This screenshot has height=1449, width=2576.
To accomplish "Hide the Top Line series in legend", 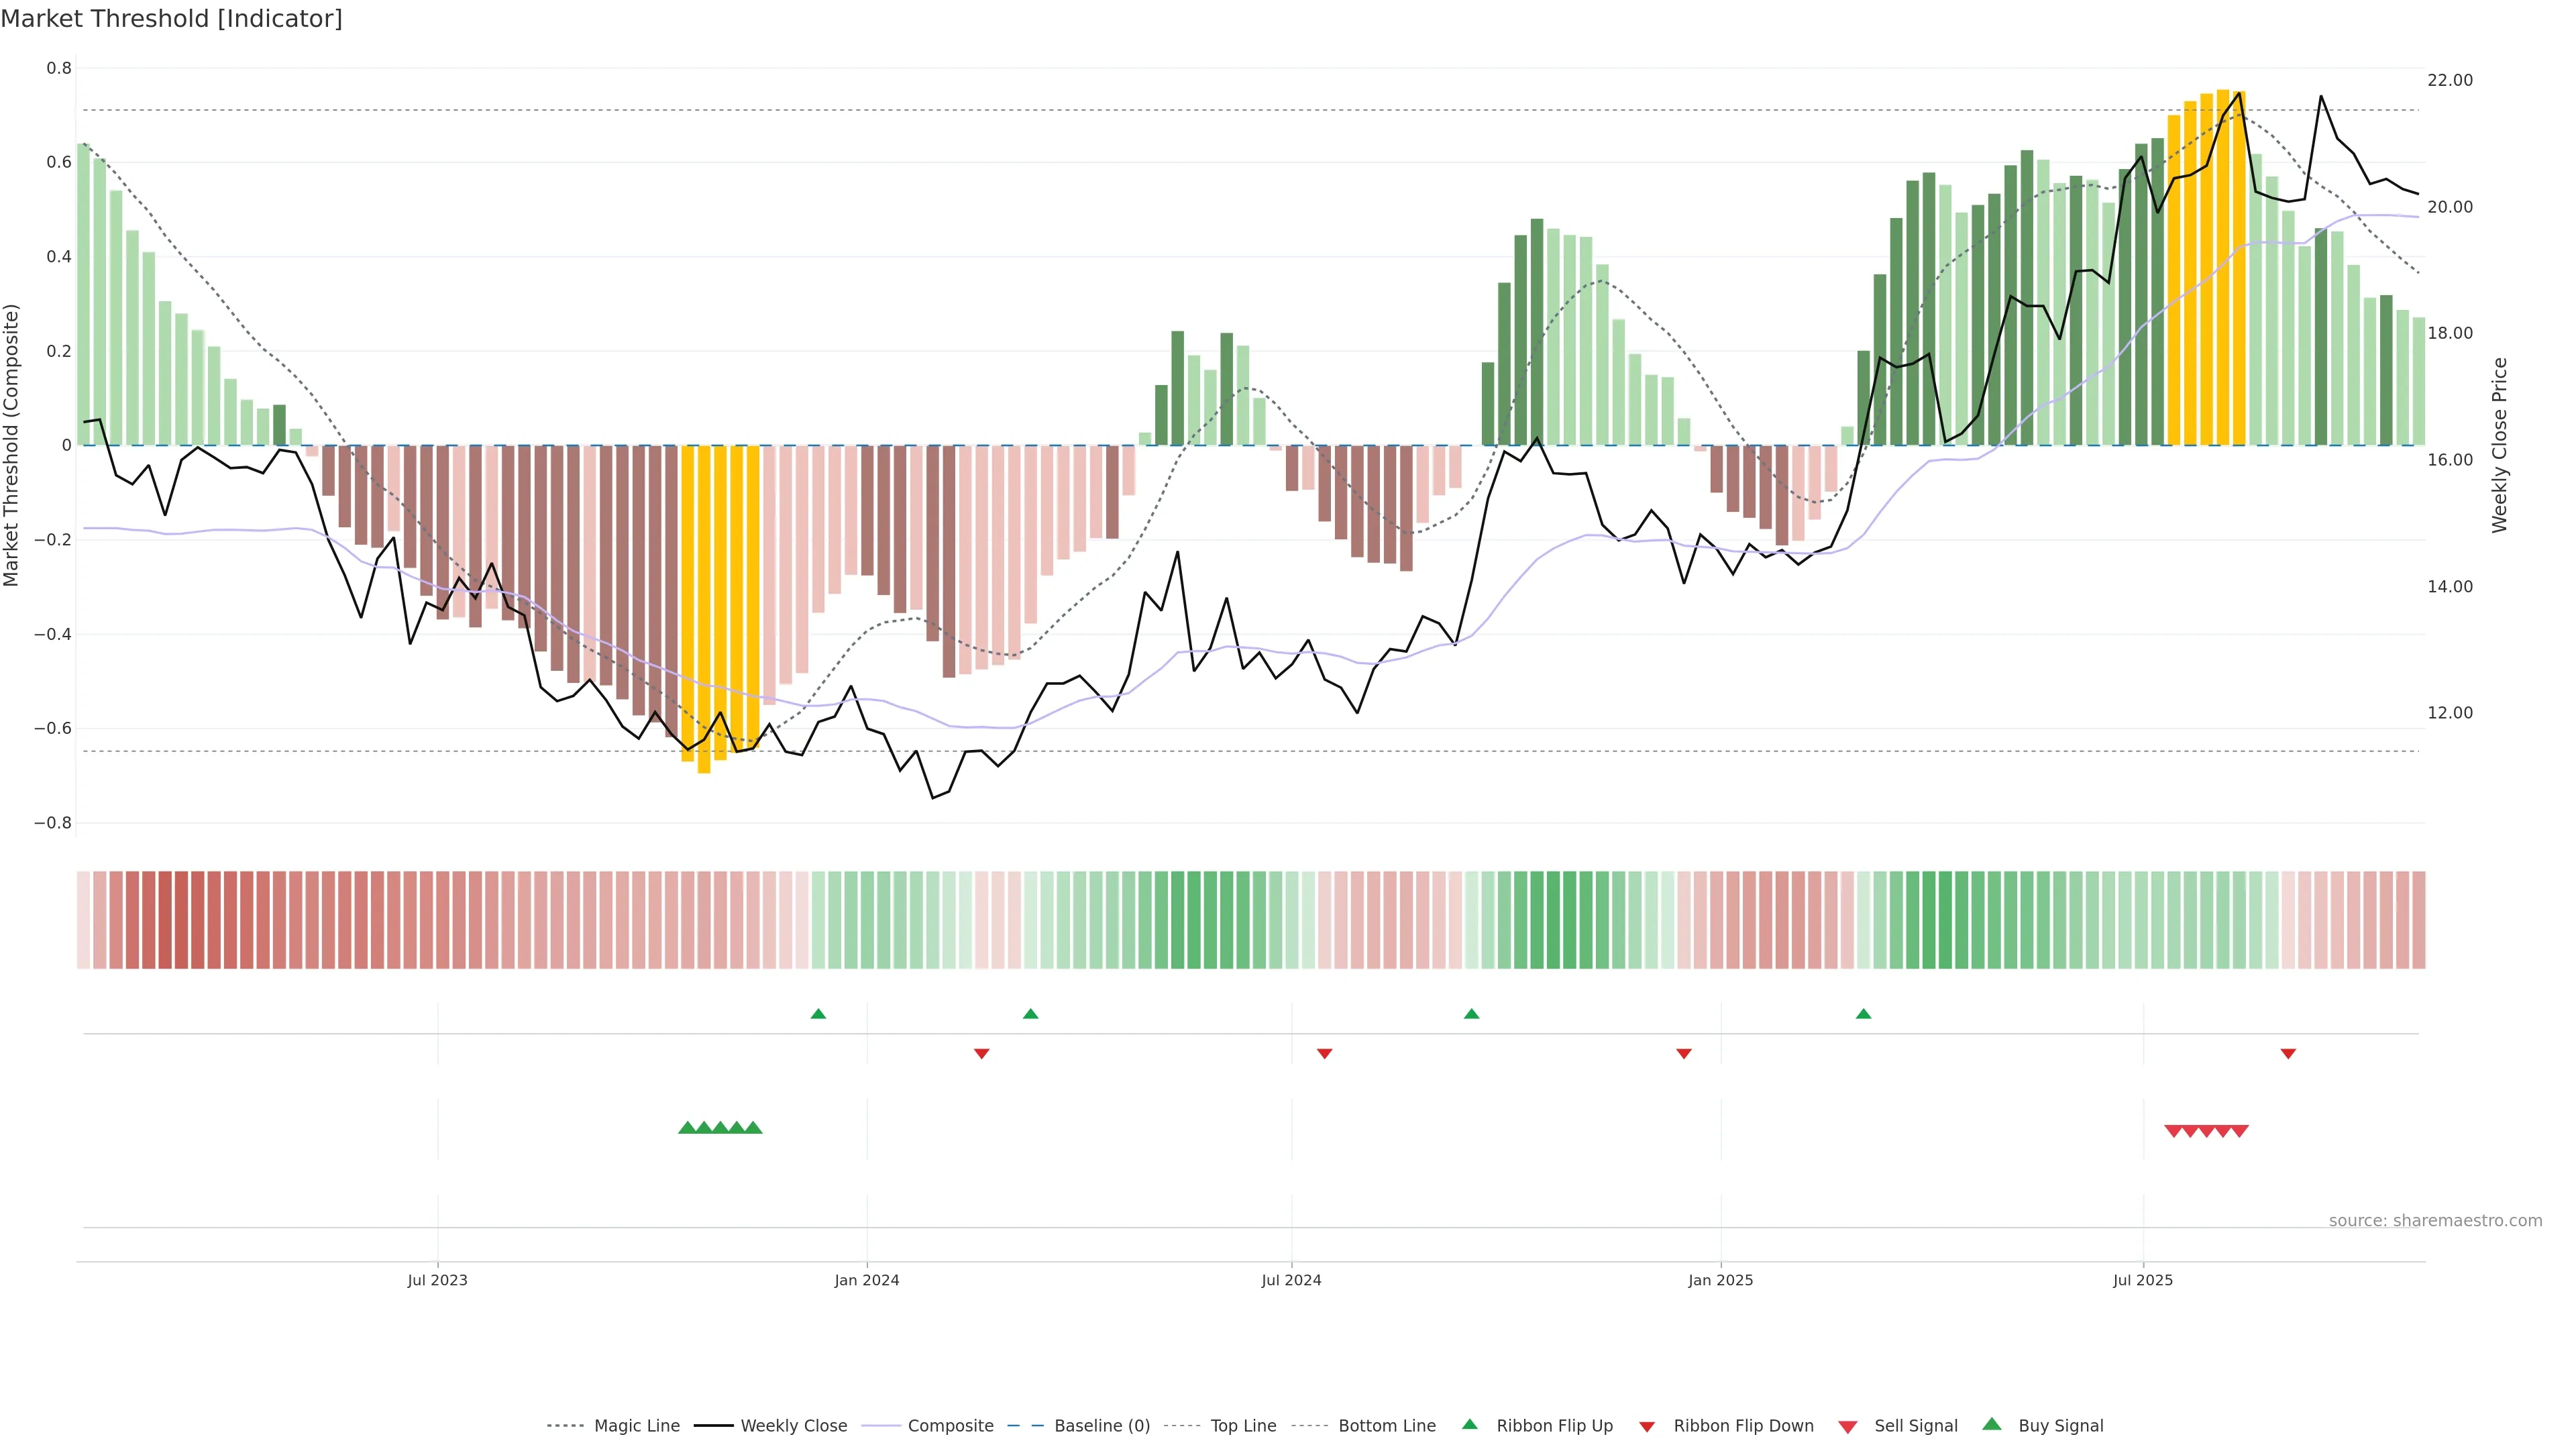I will pyautogui.click(x=1243, y=1426).
